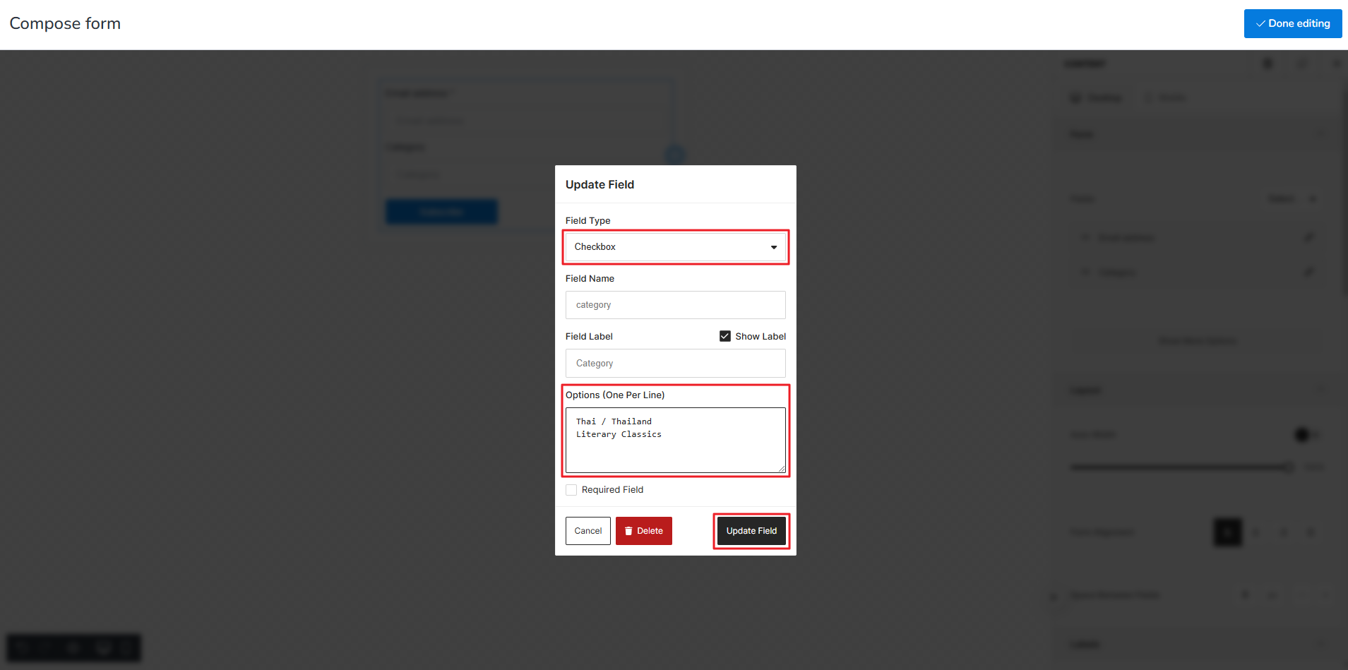The image size is (1348, 670).
Task: Click the trash icon inside the Delete button
Action: pos(628,530)
